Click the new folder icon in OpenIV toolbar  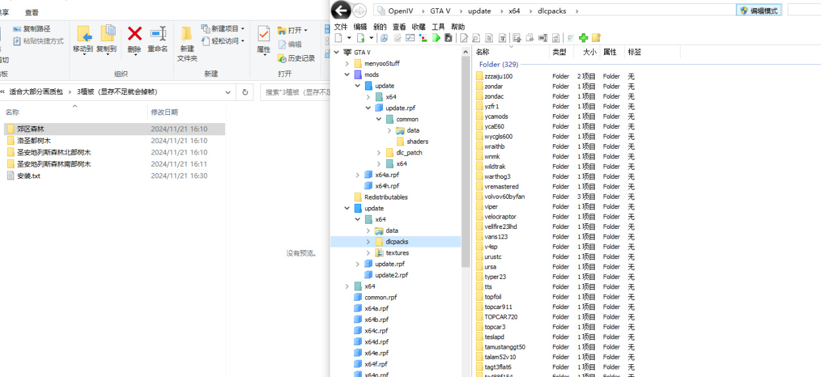[596, 38]
